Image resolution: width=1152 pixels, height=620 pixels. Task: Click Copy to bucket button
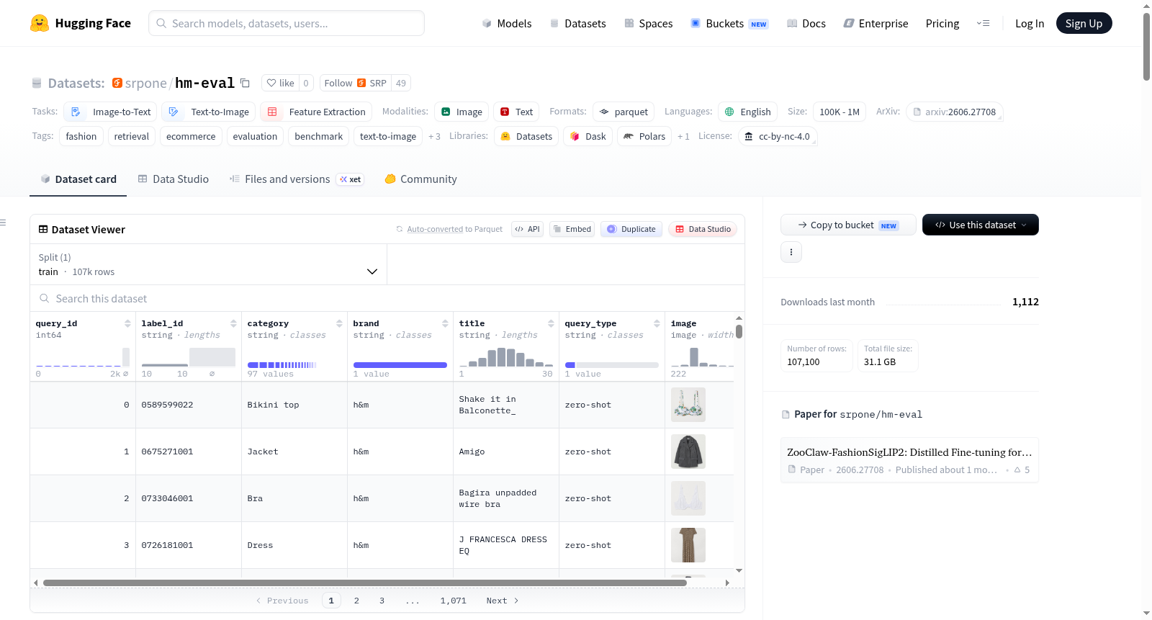[x=848, y=225]
